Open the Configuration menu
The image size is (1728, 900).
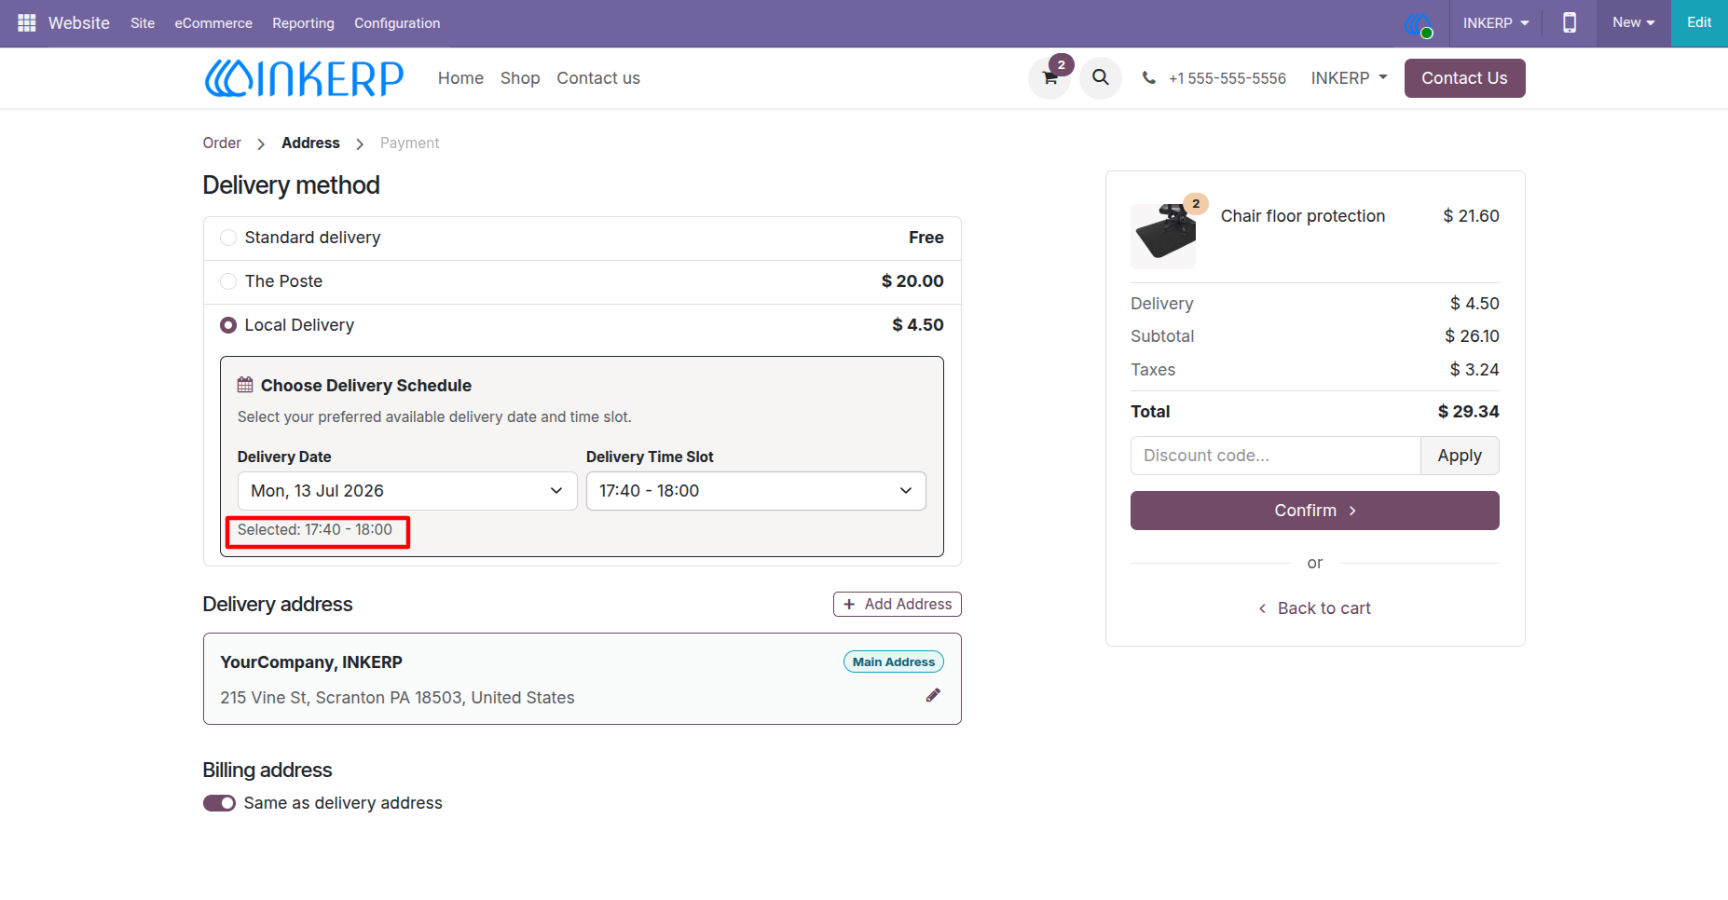pos(397,22)
